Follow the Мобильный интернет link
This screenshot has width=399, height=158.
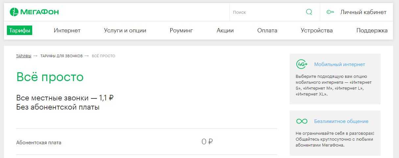340,64
